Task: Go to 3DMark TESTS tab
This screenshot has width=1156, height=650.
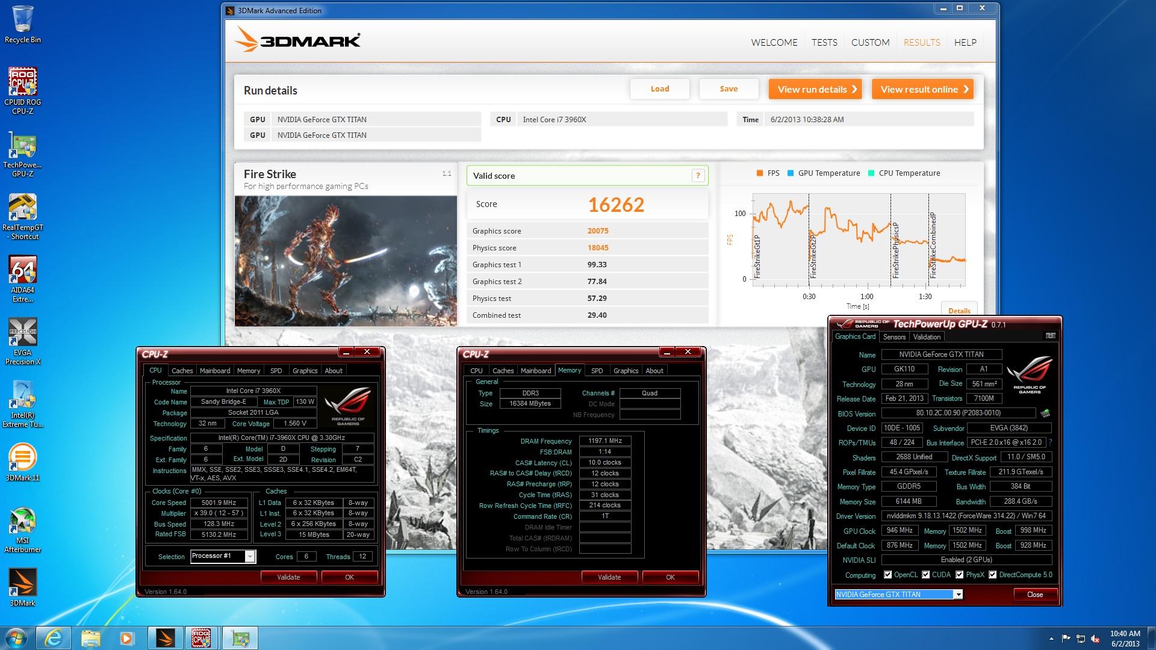Action: (x=824, y=43)
